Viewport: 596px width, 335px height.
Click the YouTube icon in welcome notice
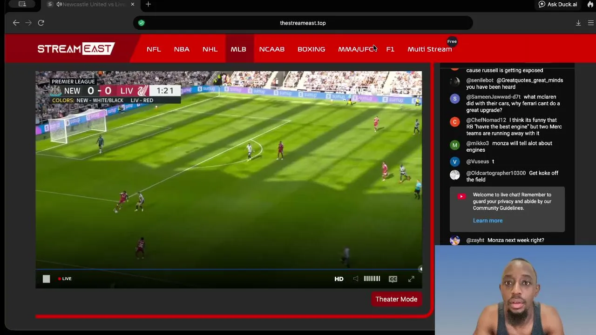click(461, 196)
